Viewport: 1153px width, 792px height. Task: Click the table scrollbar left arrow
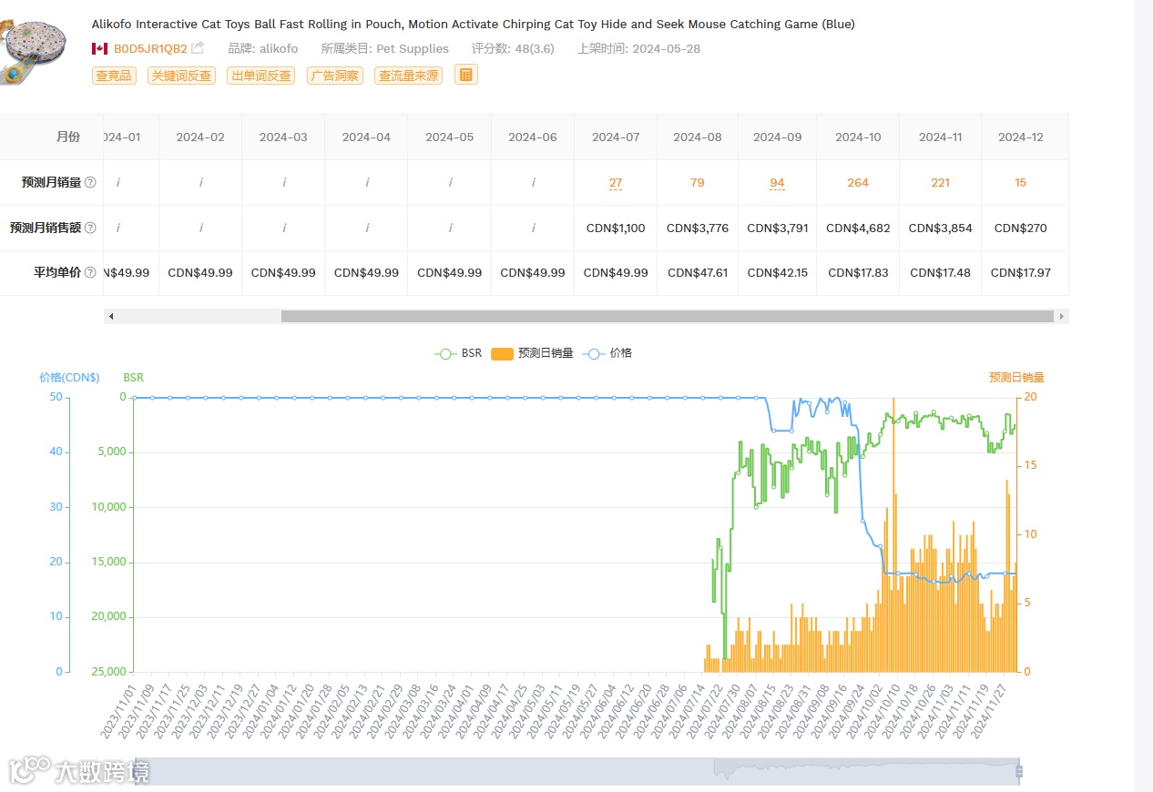(x=111, y=316)
